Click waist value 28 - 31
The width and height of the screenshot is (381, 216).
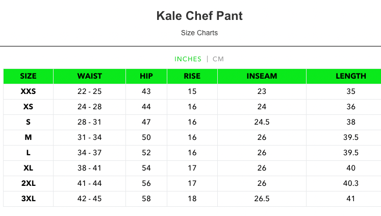pyautogui.click(x=90, y=123)
